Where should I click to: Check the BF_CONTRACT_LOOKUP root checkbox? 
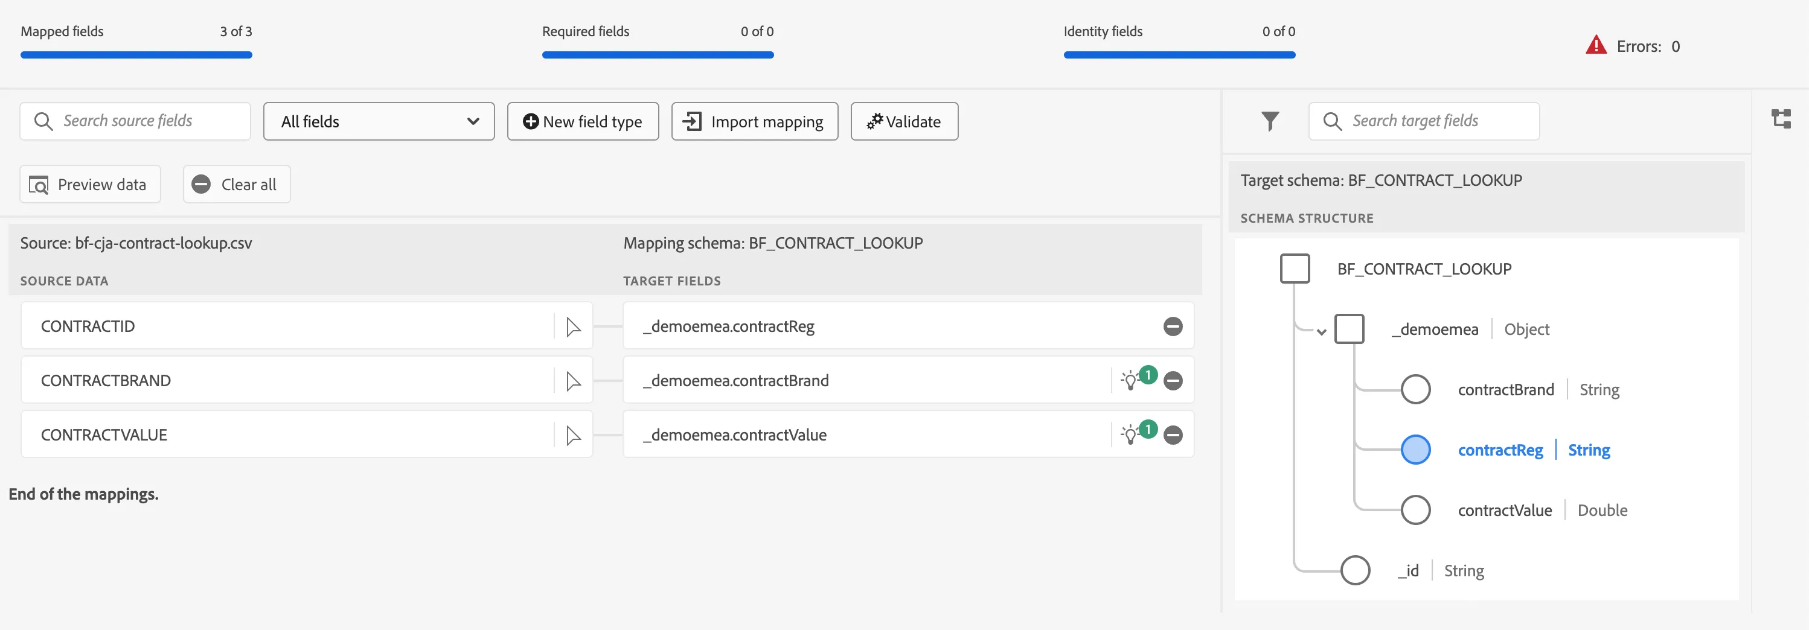[x=1295, y=269]
